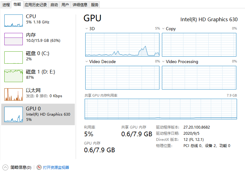The height and width of the screenshot is (175, 245).
Task: Switch to the 服务 tab
Action: [94, 5]
